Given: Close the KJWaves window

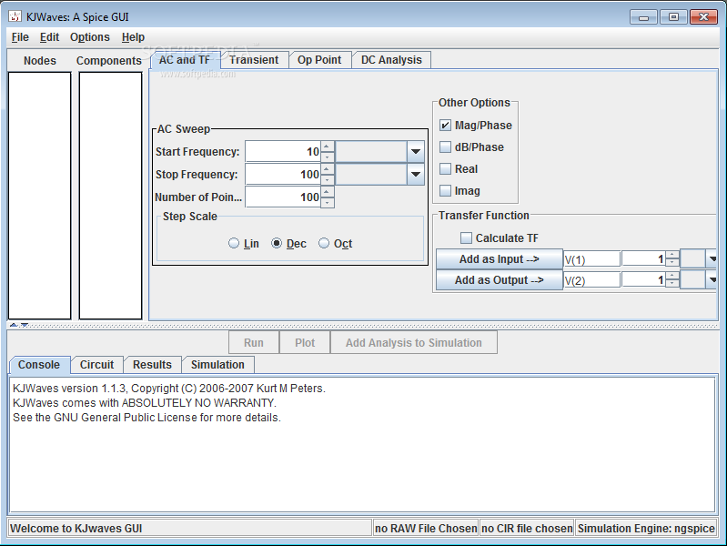Looking at the screenshot, I should click(x=703, y=17).
